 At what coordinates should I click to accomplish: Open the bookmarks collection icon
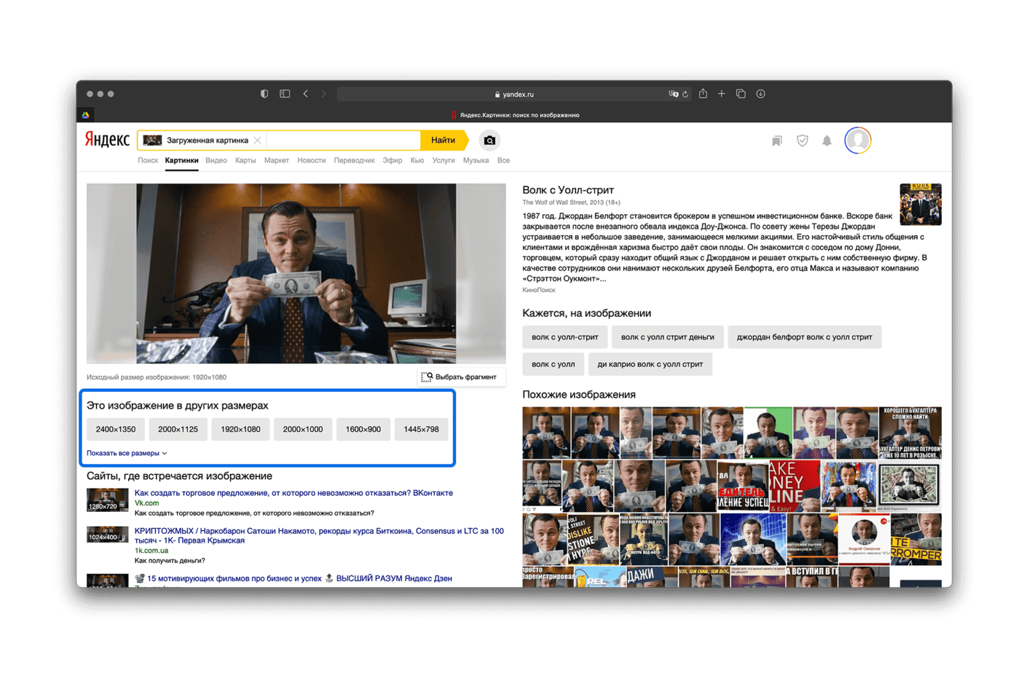point(777,141)
